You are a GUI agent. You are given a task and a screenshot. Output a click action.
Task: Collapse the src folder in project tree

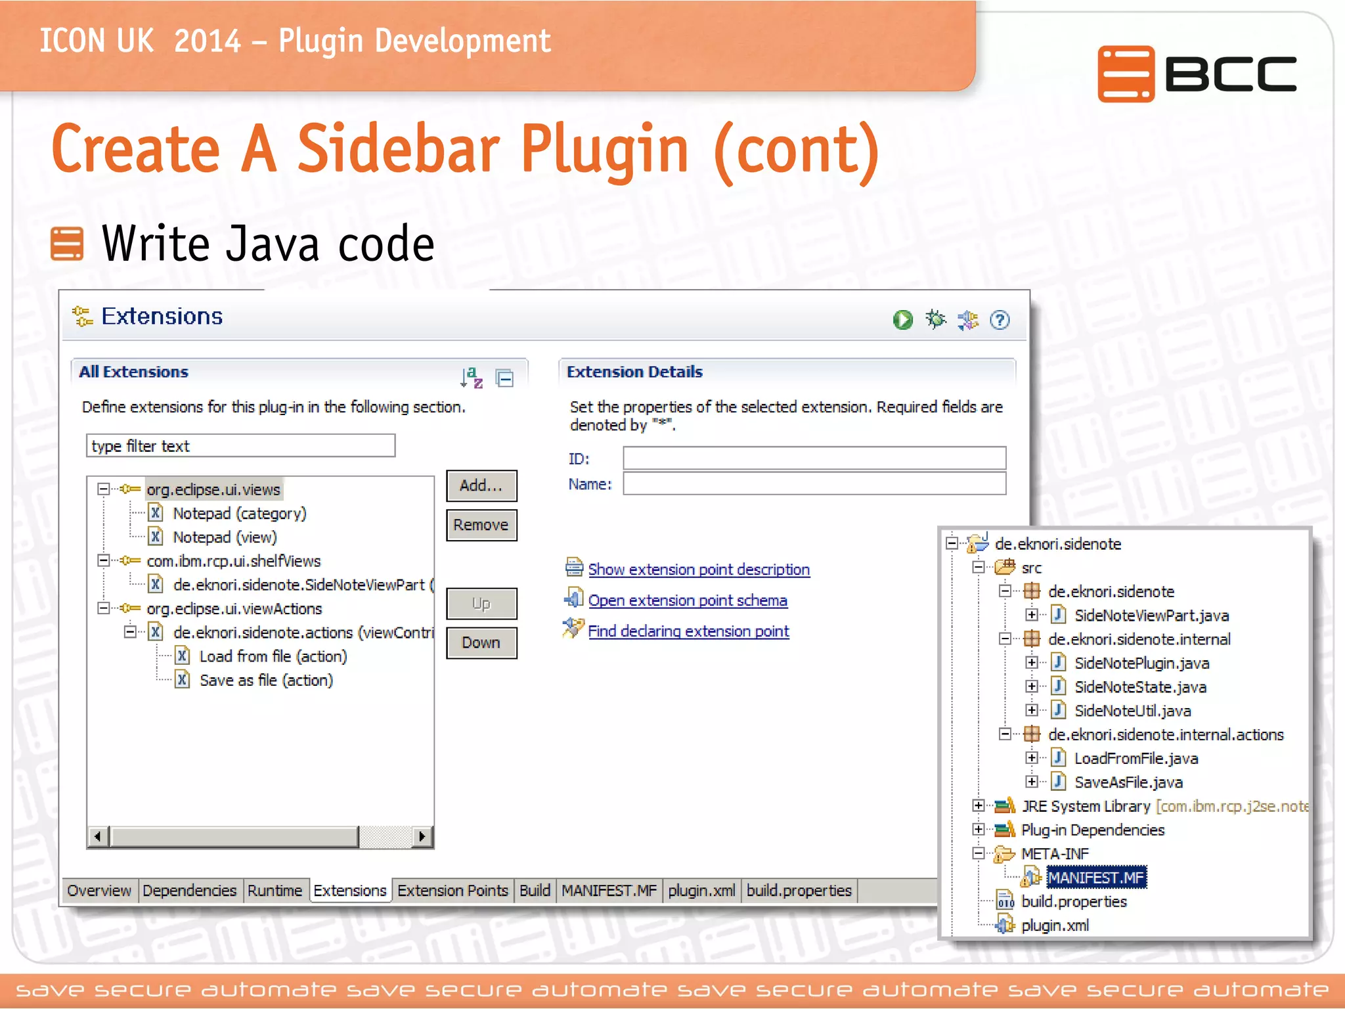[979, 567]
